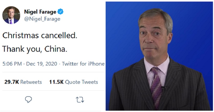Open the Twitter for iPhone source link
Image resolution: width=214 pixels, height=112 pixels.
[x=83, y=64]
